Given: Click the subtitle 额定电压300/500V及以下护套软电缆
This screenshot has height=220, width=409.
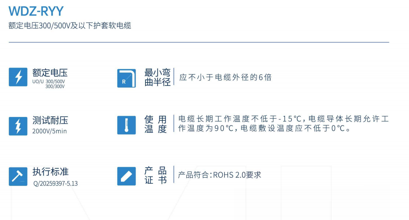Looking at the screenshot, I should click(x=70, y=26).
